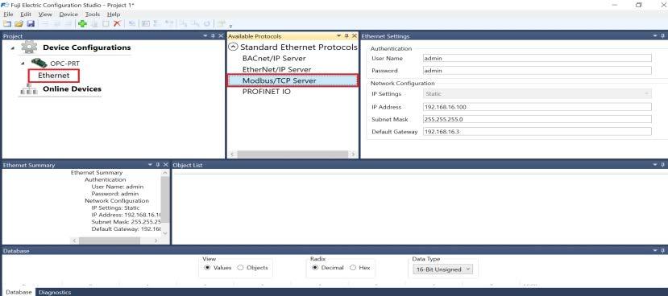This screenshot has height=296, width=668.
Task: Pin the Project panel with auto-hide icon
Action: [x=213, y=36]
